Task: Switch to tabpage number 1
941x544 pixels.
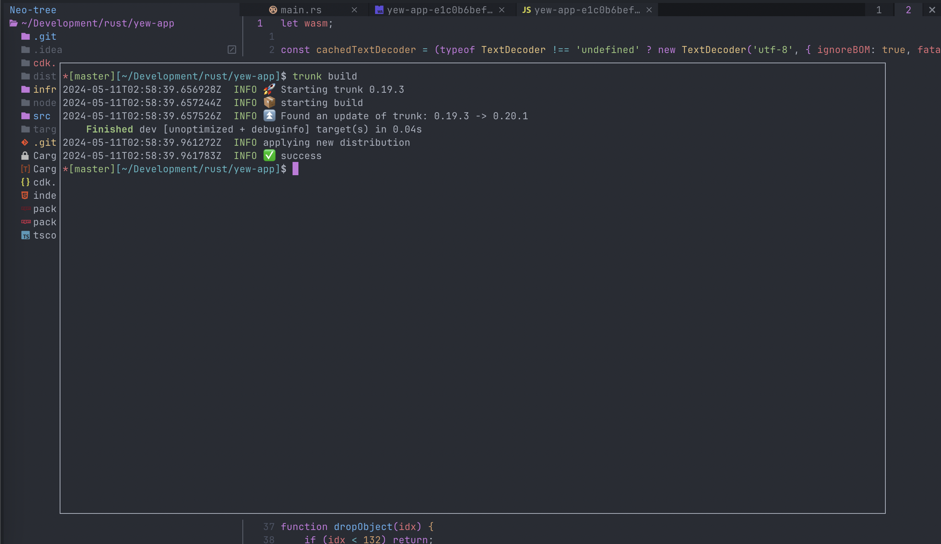Action: 879,10
